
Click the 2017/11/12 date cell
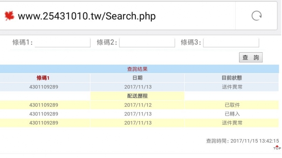coord(138,105)
